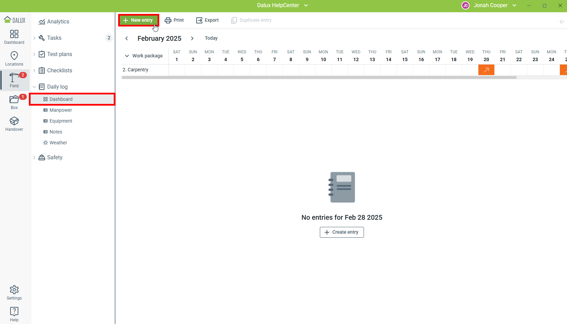Select Weather under Daily log

coord(58,143)
